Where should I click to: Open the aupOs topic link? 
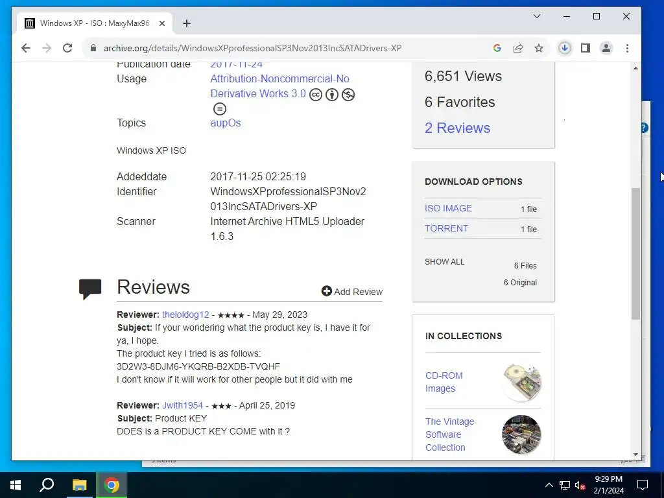click(226, 123)
